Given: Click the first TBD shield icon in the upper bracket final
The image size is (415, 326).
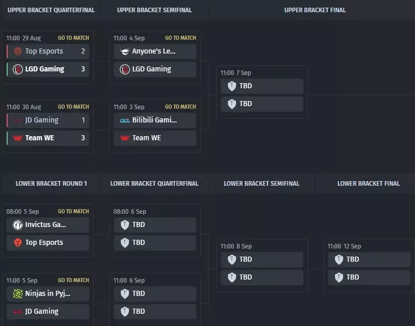Looking at the screenshot, I should [x=232, y=86].
